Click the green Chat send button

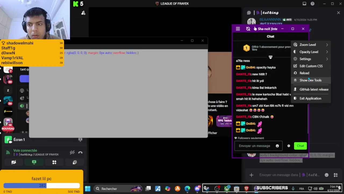click(300, 146)
